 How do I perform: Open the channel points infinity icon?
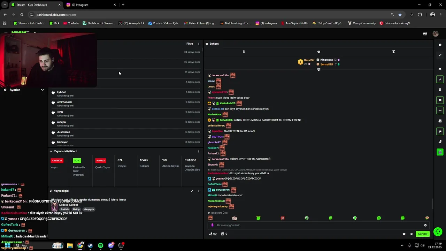(x=213, y=234)
